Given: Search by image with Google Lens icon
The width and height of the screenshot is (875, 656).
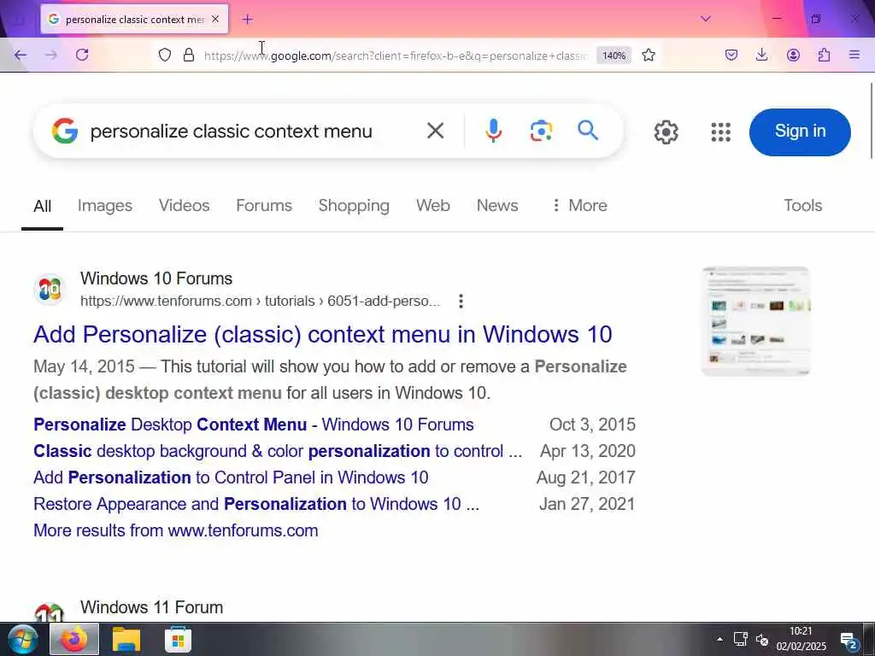Looking at the screenshot, I should (541, 131).
